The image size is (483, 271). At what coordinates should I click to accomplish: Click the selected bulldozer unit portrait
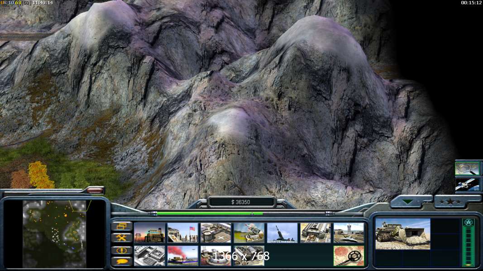click(403, 234)
